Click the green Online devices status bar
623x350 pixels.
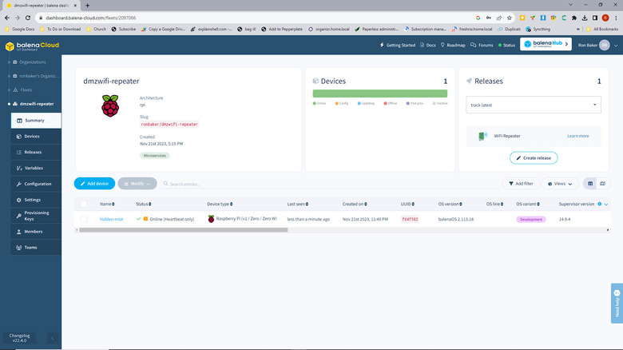[x=379, y=93]
